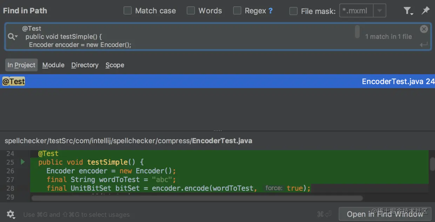Click the Regex help question mark
Image resolution: width=435 pixels, height=222 pixels.
coord(270,11)
